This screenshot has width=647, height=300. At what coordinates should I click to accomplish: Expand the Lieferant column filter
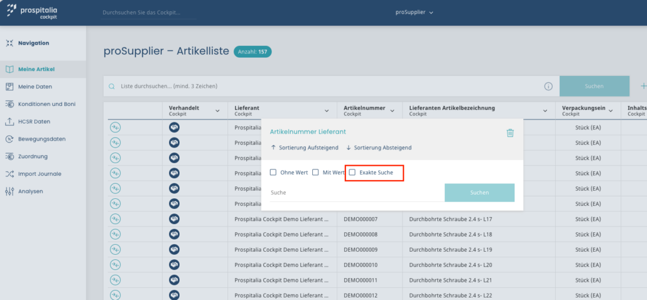(x=327, y=111)
